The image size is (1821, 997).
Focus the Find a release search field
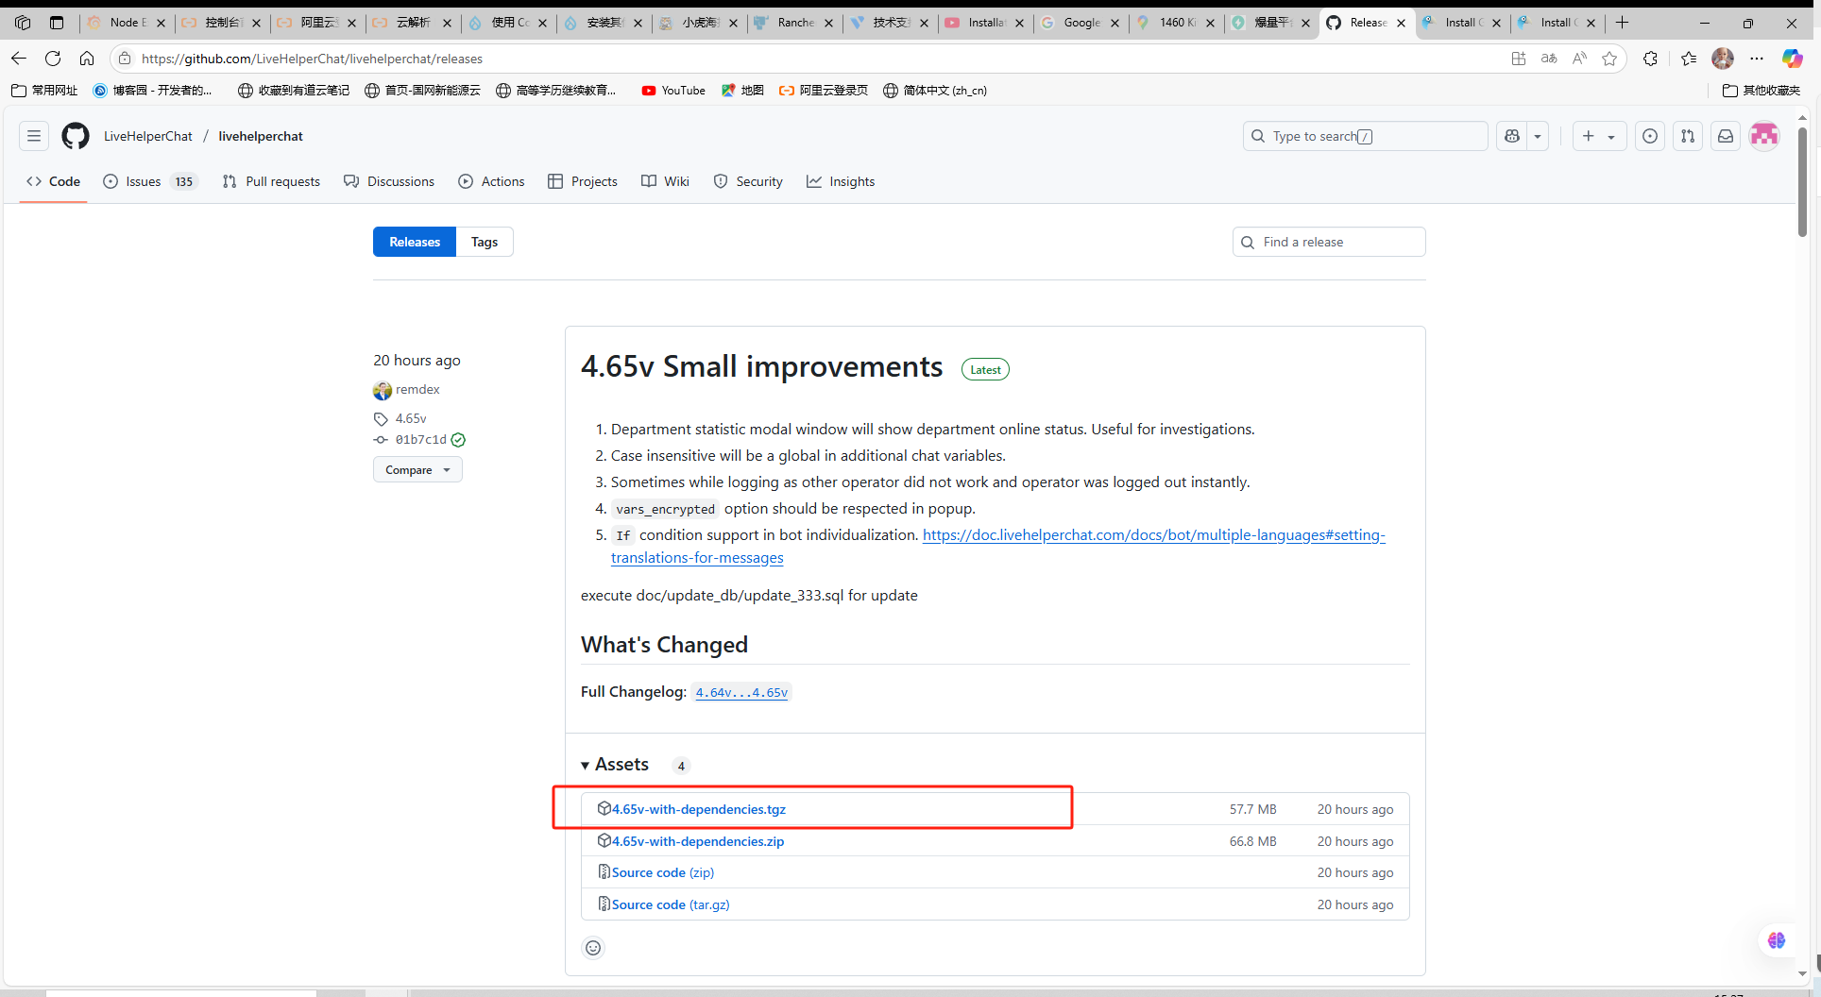click(1329, 242)
